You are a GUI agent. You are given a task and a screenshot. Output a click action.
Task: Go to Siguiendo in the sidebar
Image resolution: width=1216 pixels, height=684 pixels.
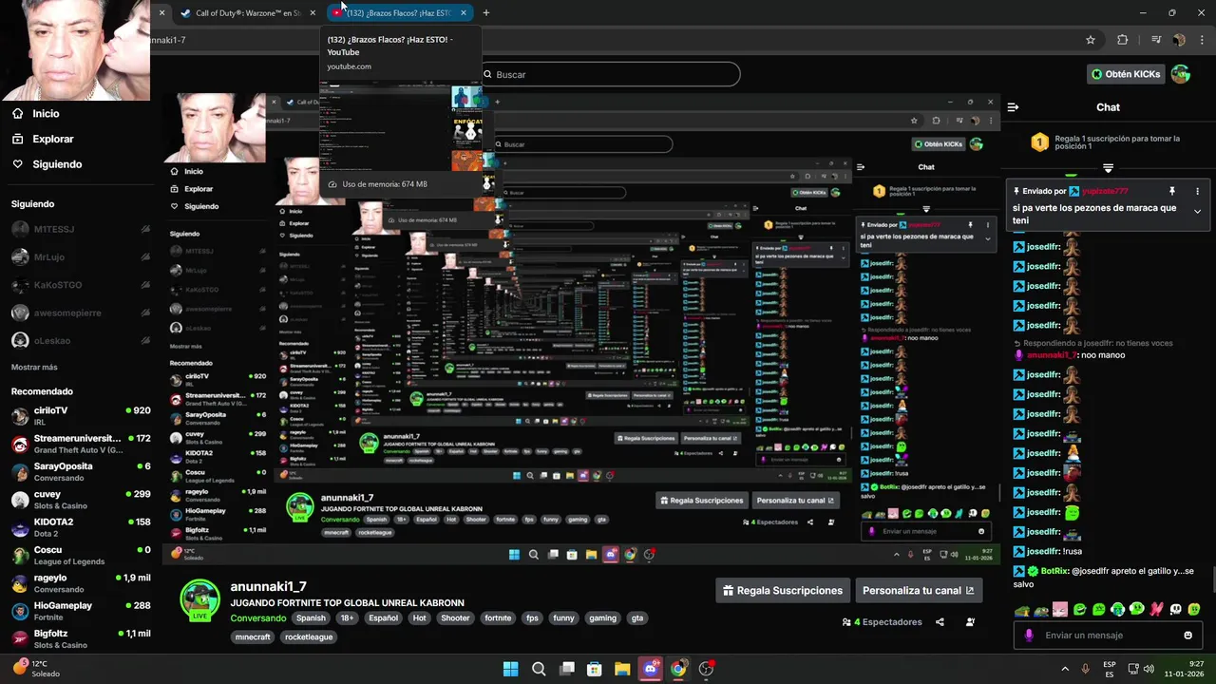click(47, 164)
